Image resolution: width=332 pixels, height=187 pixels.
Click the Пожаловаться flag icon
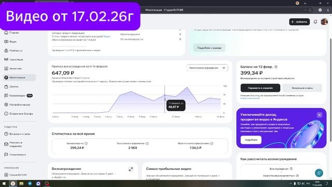(x=6, y=155)
